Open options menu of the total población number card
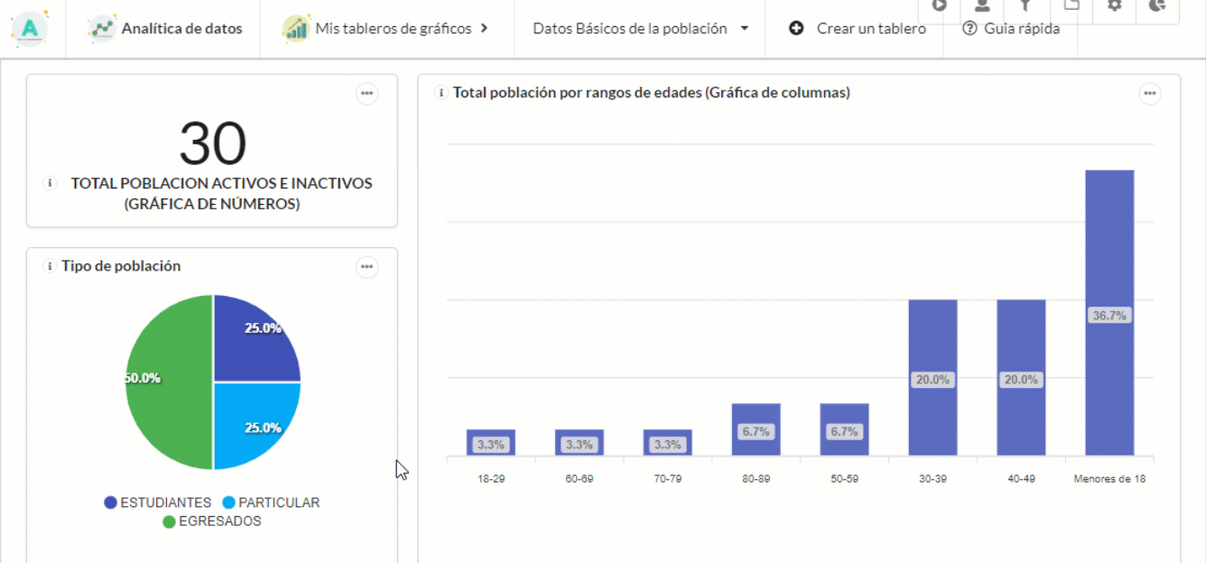 [x=366, y=93]
